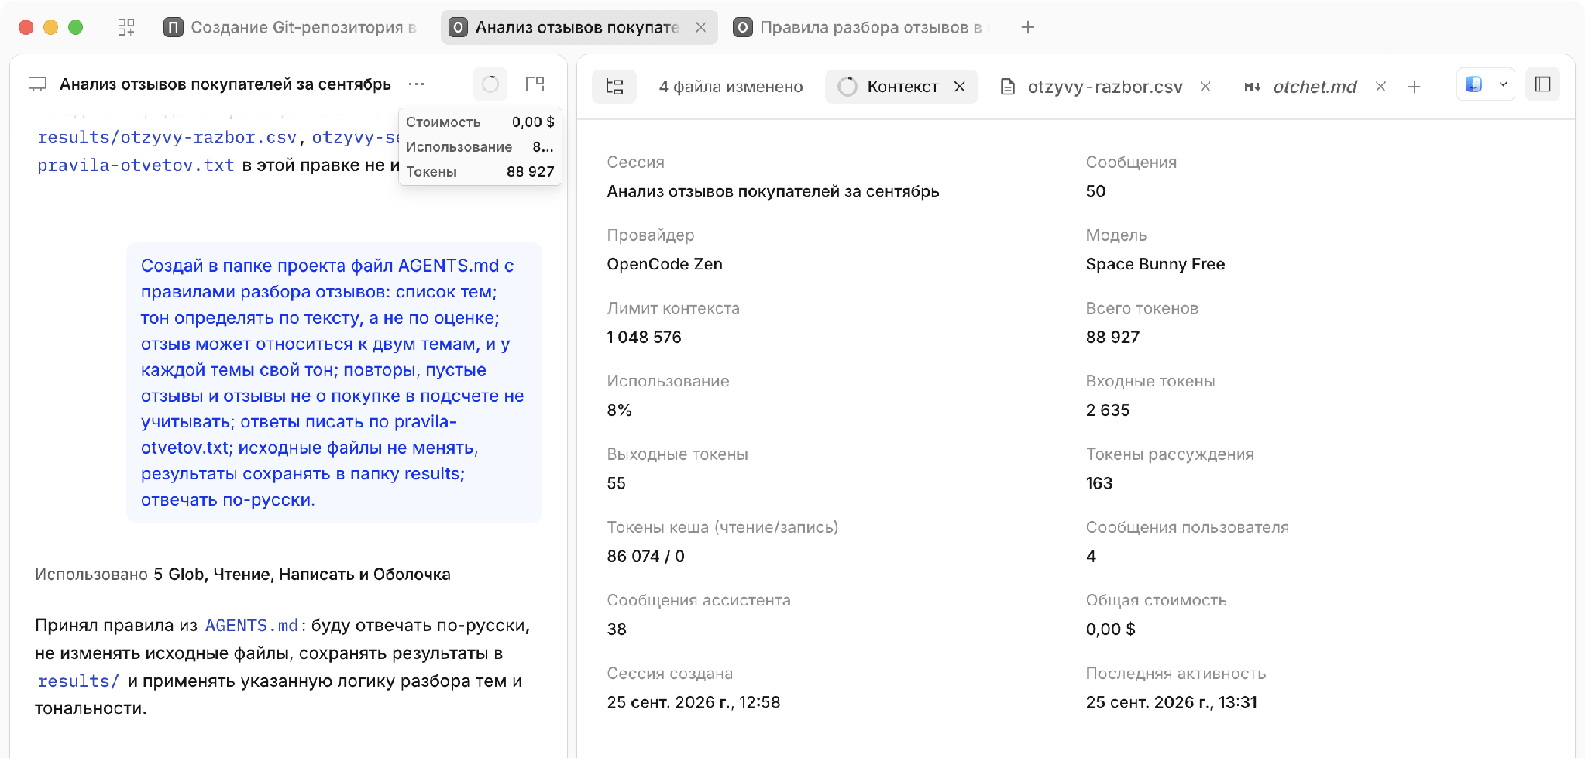
Task: Open session options three-dot menu
Action: (x=416, y=84)
